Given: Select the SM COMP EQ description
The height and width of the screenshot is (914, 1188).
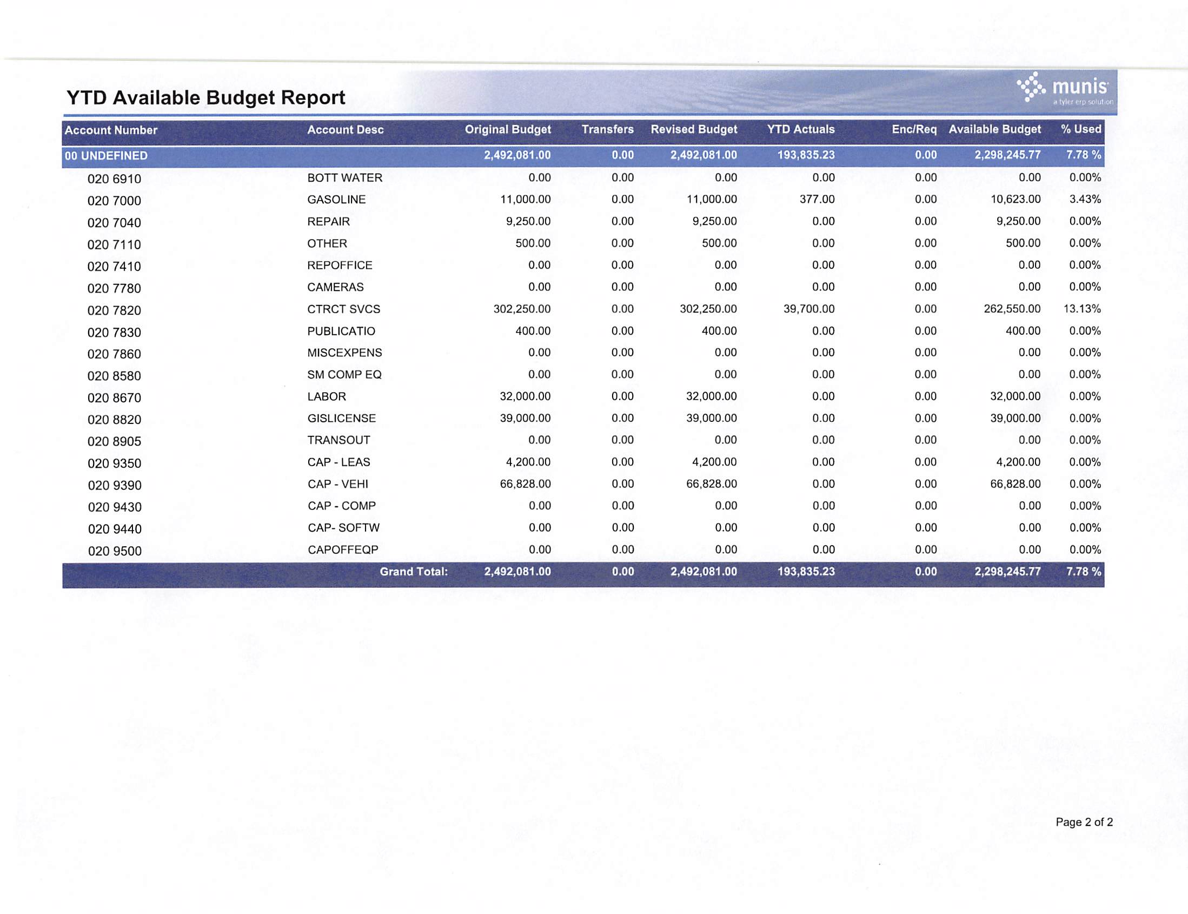Looking at the screenshot, I should pos(344,374).
